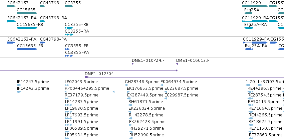
Task: Select the Bsg25A-PA protein feature
Action: pyautogui.click(x=249, y=49)
